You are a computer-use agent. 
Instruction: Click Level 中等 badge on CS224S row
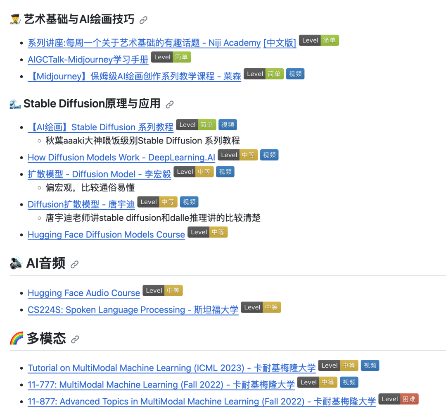(x=261, y=307)
